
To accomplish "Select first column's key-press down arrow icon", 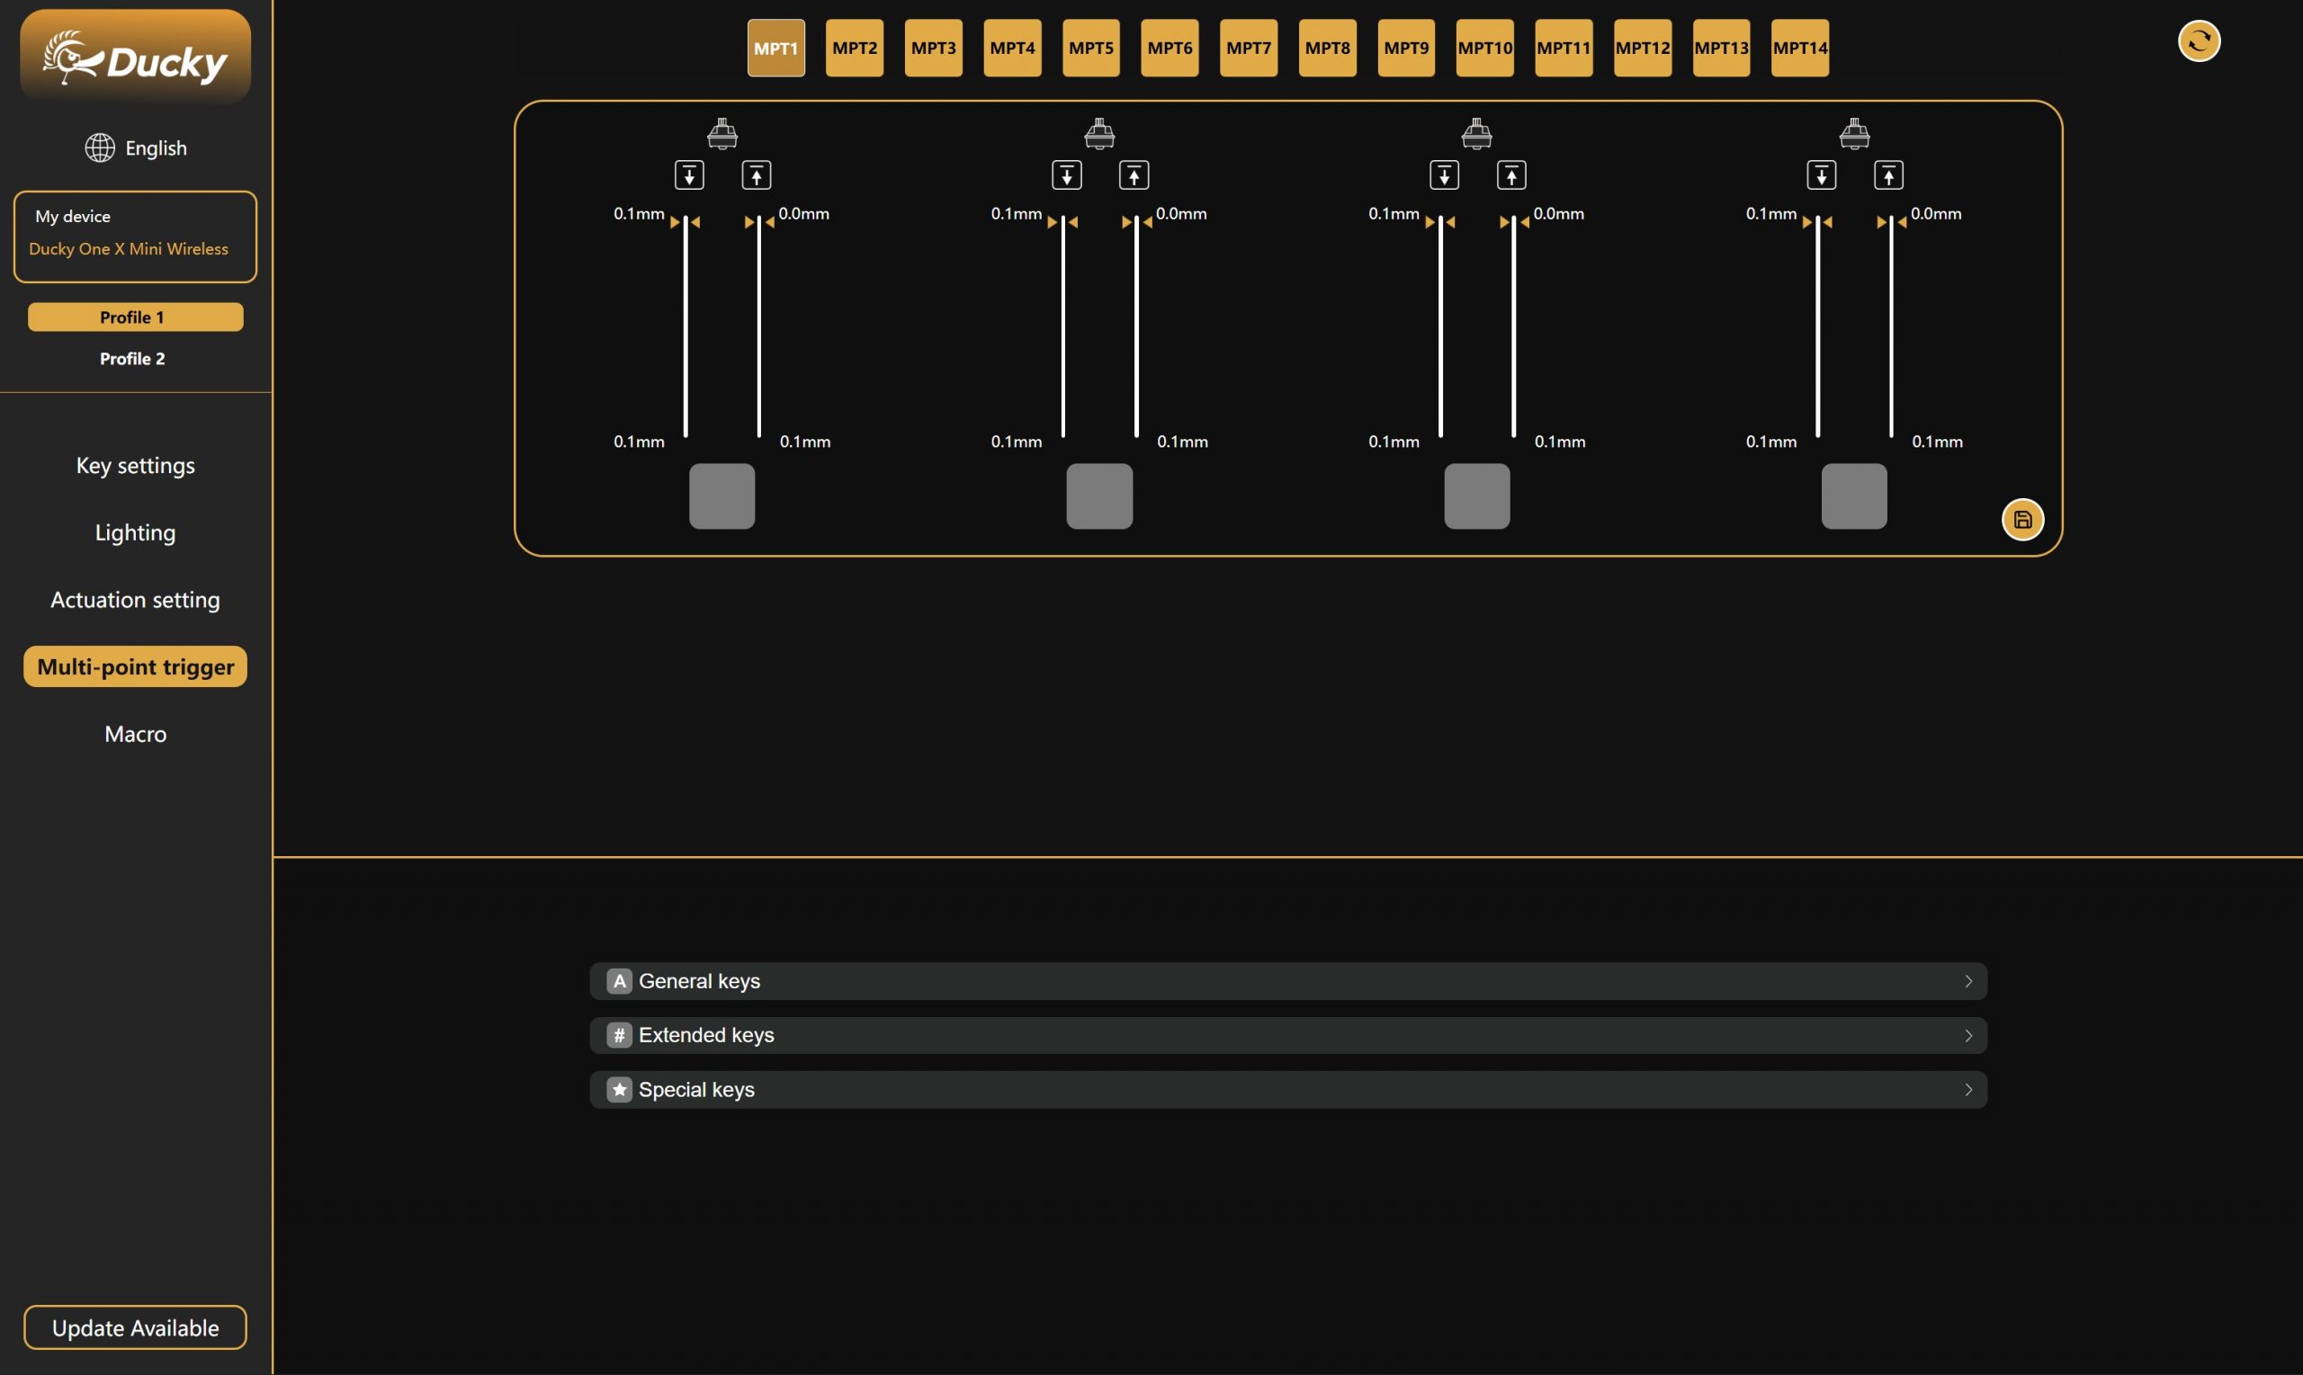I will [688, 175].
